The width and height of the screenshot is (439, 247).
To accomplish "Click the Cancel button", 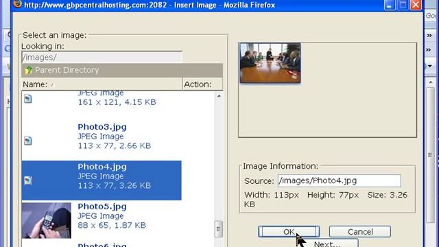I will (x=359, y=232).
